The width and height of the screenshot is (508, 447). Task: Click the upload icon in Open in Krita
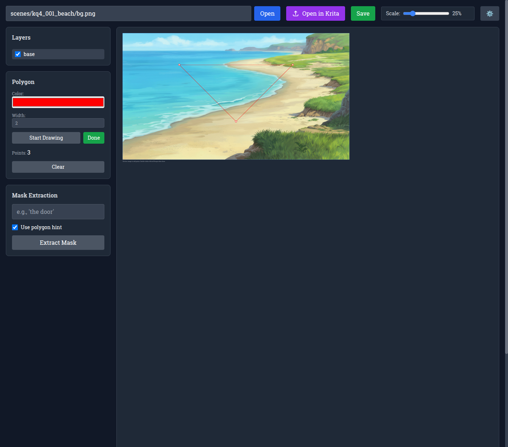tap(296, 13)
